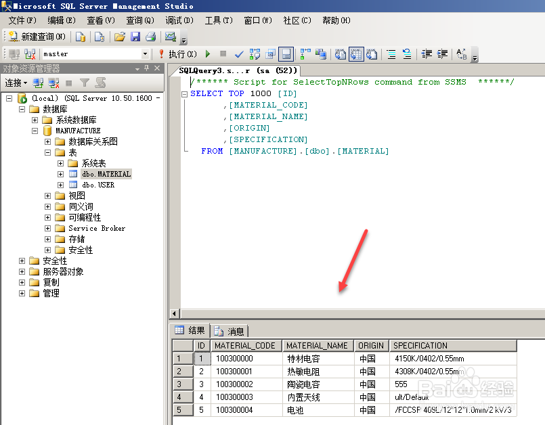Viewport: 545px width, 425px height.
Task: Click the Connect icon in SQL editor toolbar
Action: (x=14, y=54)
